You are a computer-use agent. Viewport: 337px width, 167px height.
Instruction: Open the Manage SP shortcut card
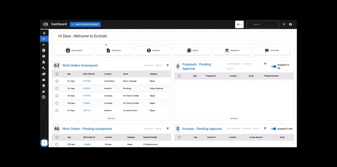coord(232,51)
